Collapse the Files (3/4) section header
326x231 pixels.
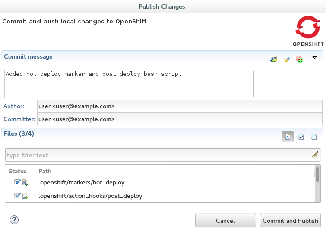(19, 134)
